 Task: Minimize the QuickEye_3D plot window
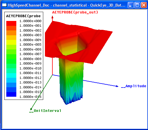point(131,5)
